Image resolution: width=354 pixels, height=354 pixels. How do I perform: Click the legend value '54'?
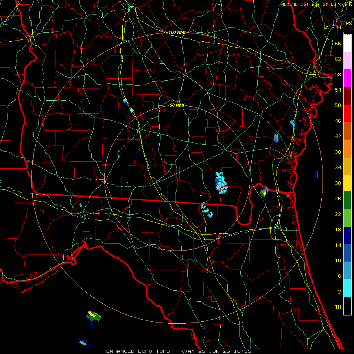pos(338,90)
